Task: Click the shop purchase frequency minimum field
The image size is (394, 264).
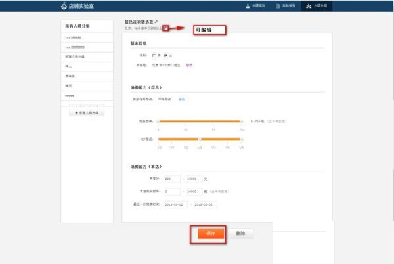Action: [172, 192]
